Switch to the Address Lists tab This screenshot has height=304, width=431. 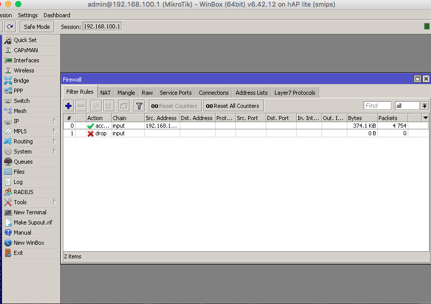tap(252, 93)
